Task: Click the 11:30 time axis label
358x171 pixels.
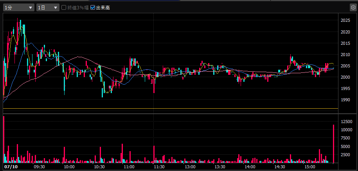Action: (x=159, y=167)
